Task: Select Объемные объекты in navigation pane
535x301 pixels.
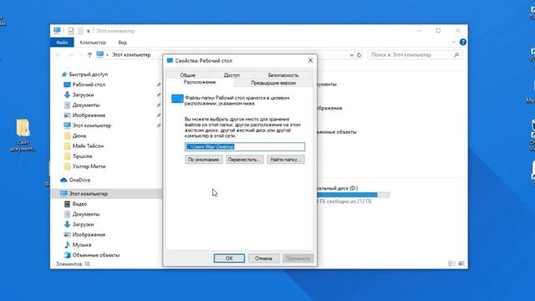Action: coord(96,255)
